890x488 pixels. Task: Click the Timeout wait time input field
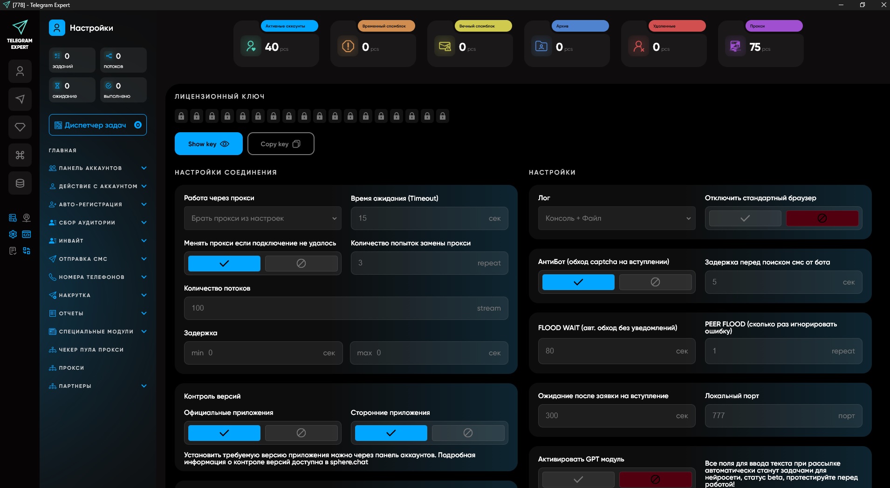click(430, 218)
